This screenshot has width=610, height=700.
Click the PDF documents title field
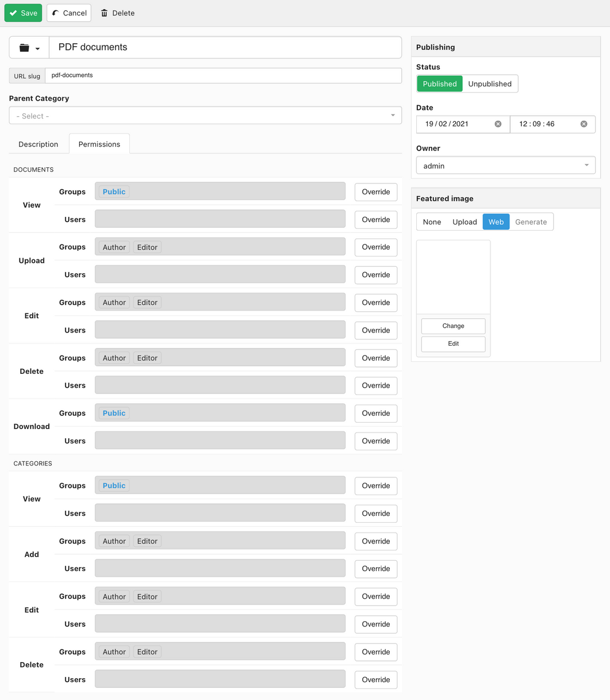[x=225, y=48]
